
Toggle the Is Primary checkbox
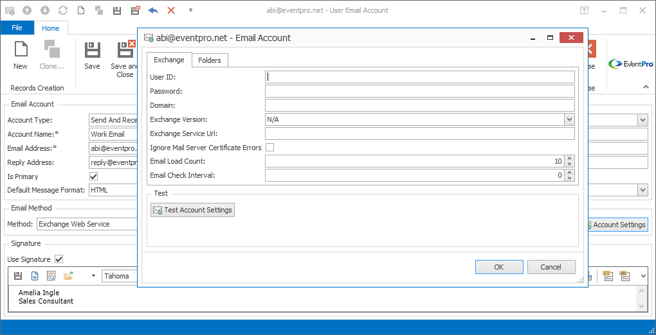(94, 176)
